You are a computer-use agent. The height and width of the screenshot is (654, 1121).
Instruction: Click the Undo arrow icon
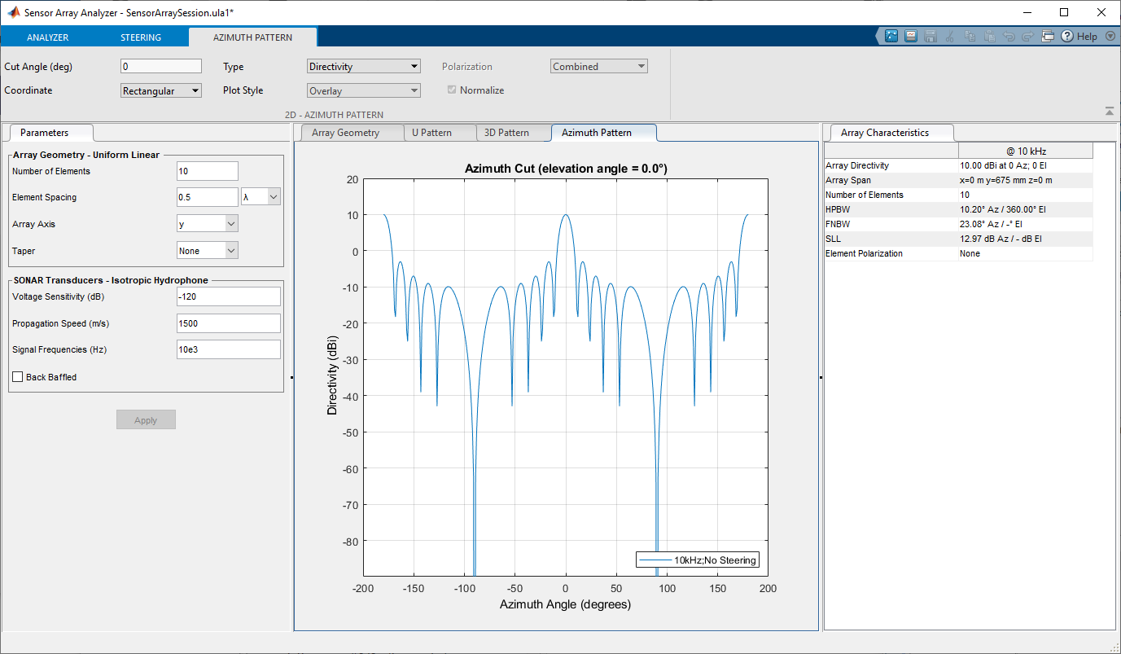[1009, 37]
